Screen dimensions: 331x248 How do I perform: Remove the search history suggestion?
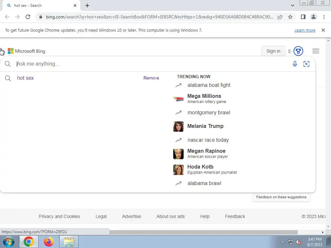tap(151, 78)
